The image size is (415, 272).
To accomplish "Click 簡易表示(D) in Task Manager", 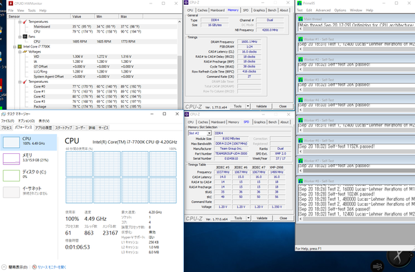I will pyautogui.click(x=18, y=267).
